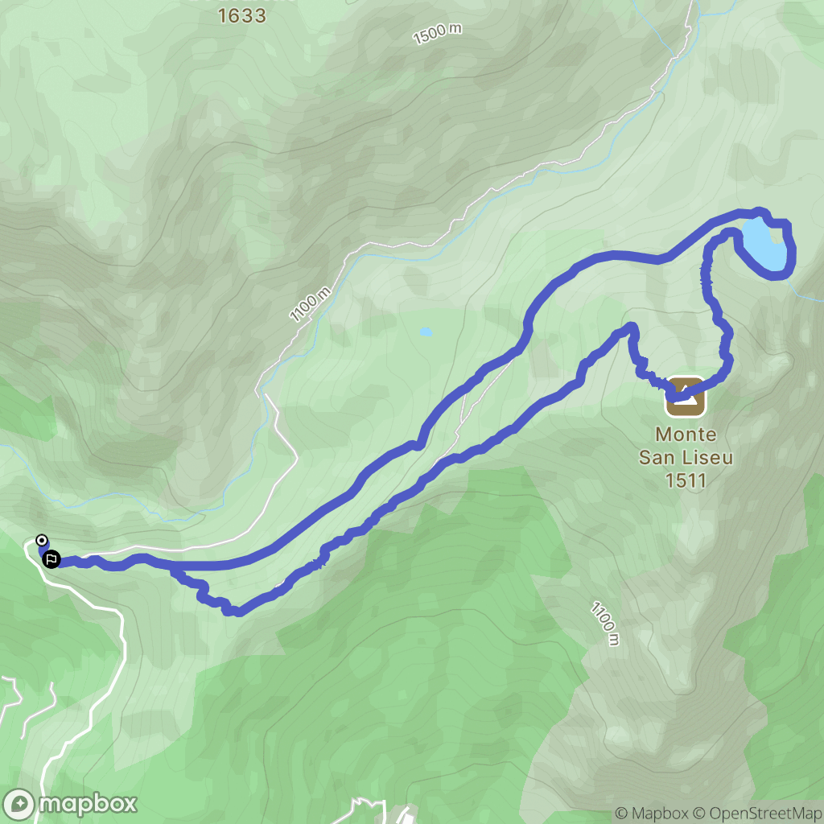The height and width of the screenshot is (824, 824).
Task: Click the upper 1100 m contour label
Action: pos(310,303)
